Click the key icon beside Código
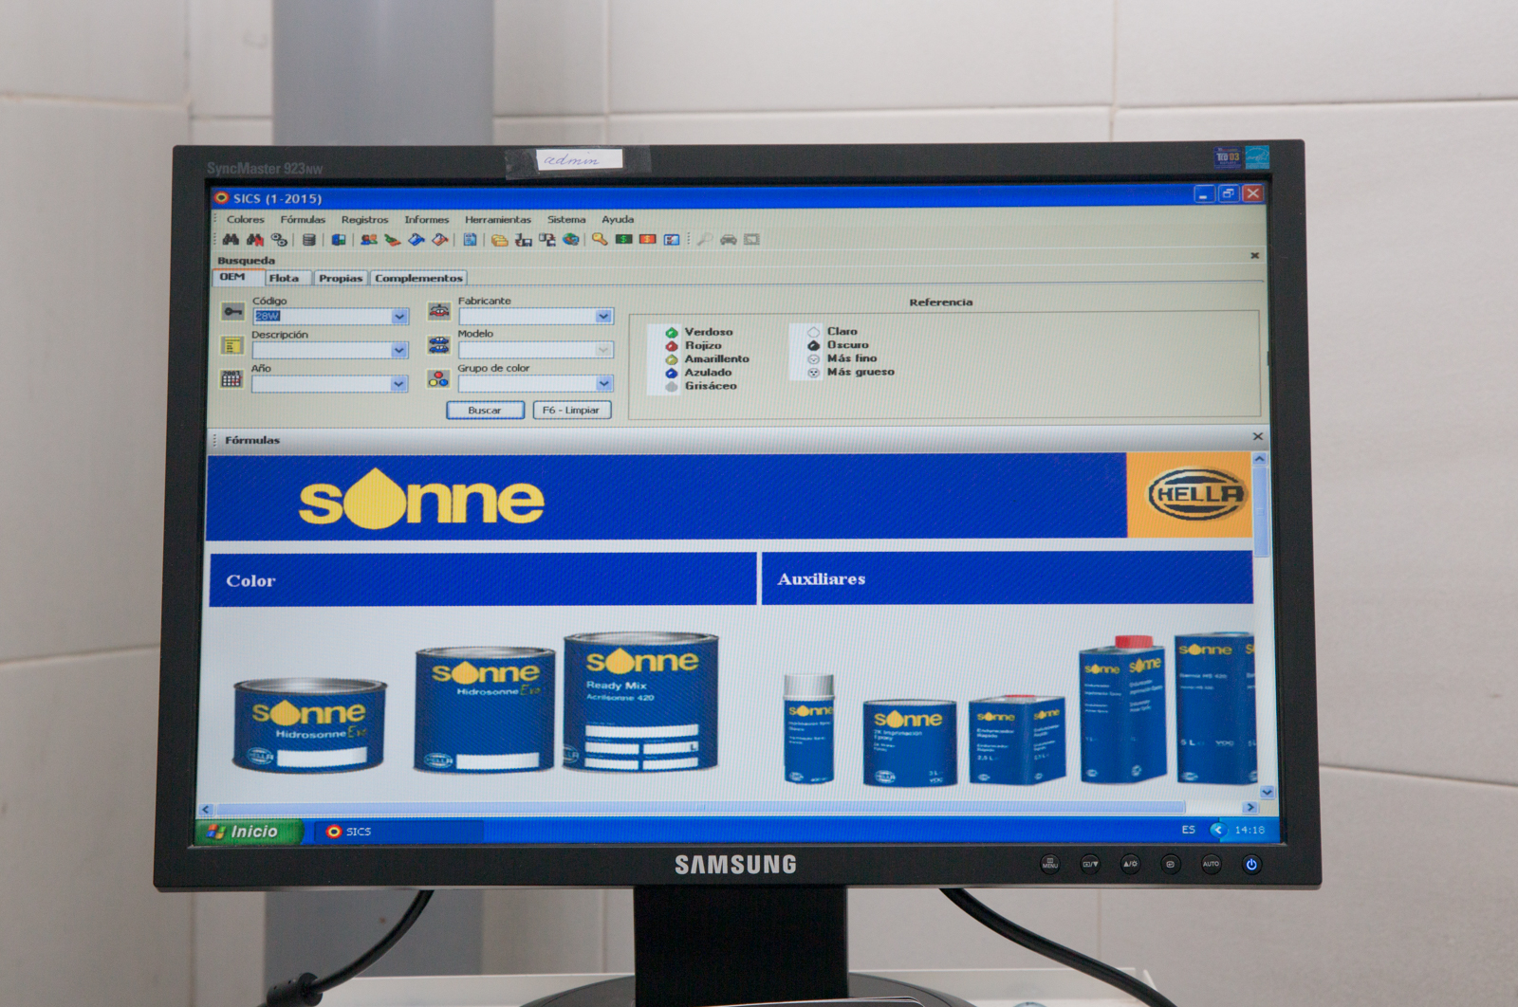The image size is (1518, 1007). [x=232, y=312]
